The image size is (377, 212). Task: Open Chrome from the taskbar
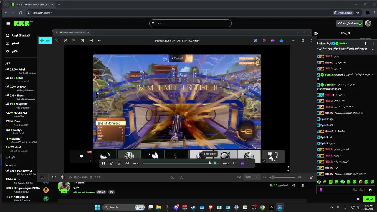pyautogui.click(x=262, y=207)
